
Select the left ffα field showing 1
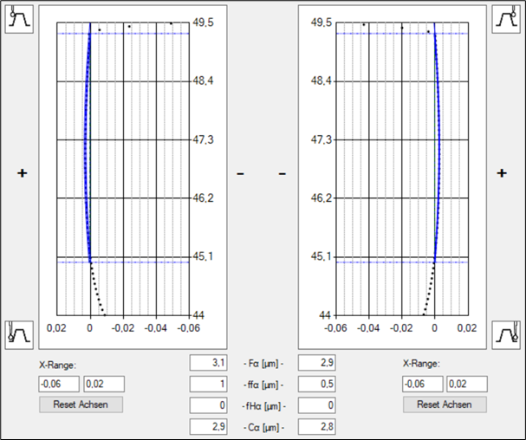pyautogui.click(x=208, y=384)
